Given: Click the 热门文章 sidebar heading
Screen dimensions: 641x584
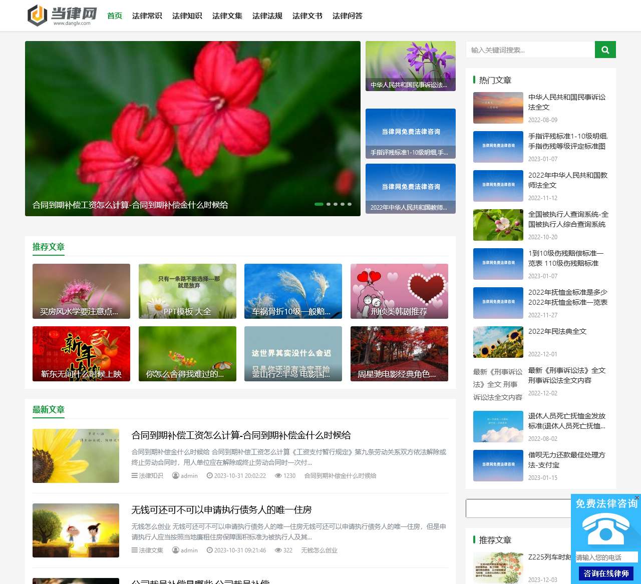Looking at the screenshot, I should pos(495,80).
